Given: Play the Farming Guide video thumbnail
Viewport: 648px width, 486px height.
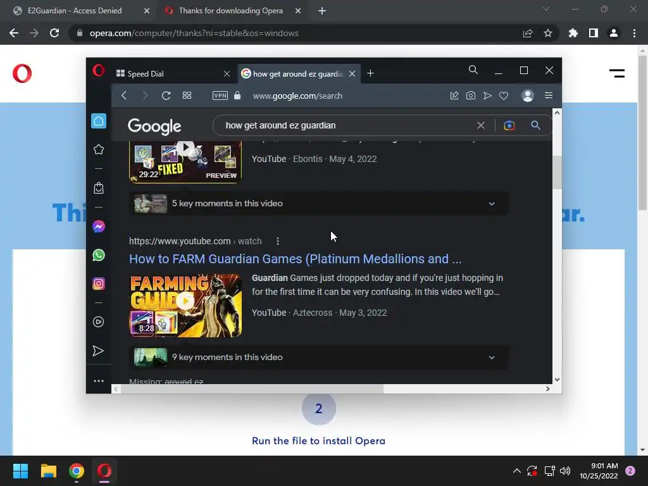Looking at the screenshot, I should pos(185,306).
